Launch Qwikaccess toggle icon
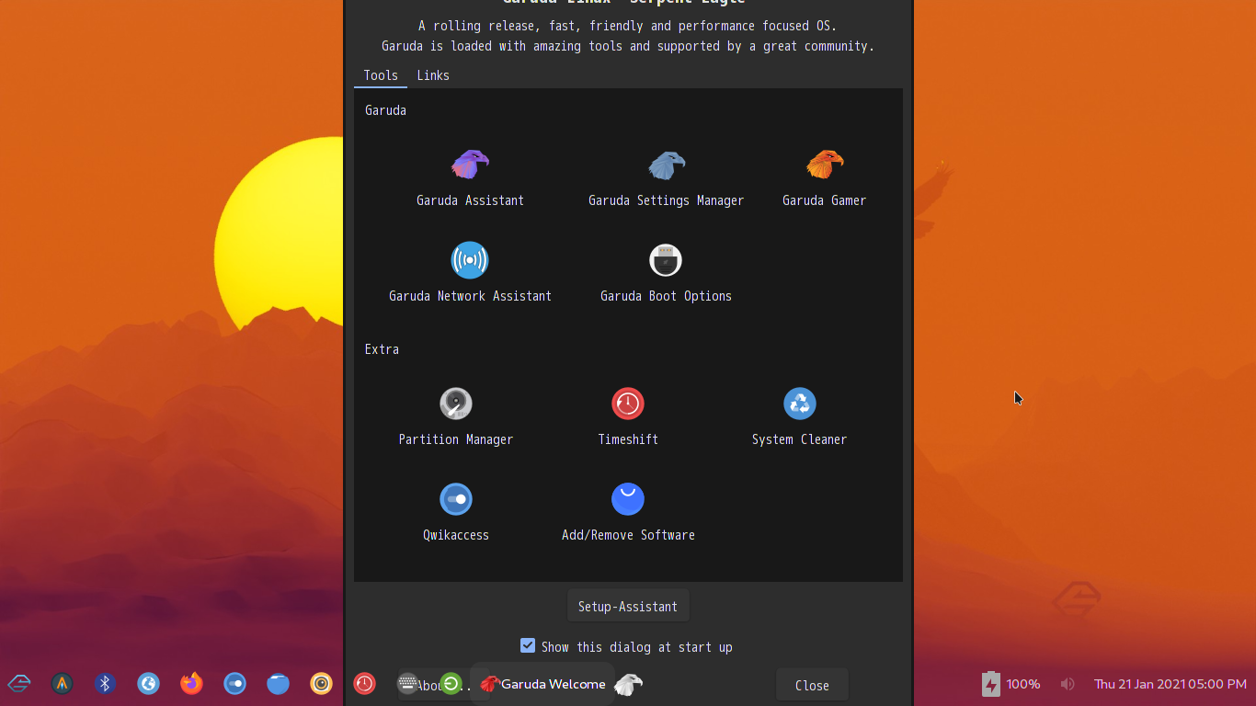Viewport: 1256px width, 706px height. [x=456, y=499]
